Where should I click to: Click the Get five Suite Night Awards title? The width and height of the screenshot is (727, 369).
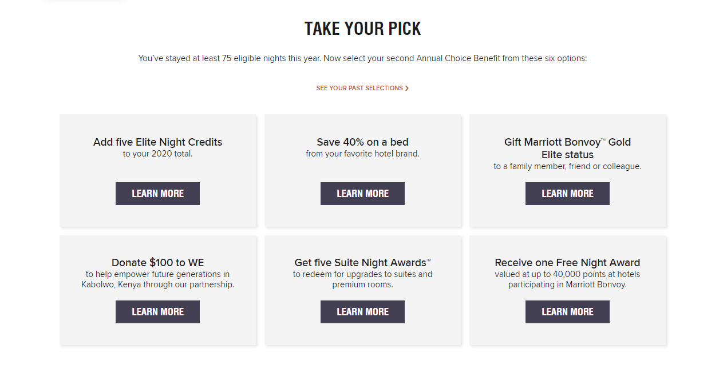[x=362, y=262]
